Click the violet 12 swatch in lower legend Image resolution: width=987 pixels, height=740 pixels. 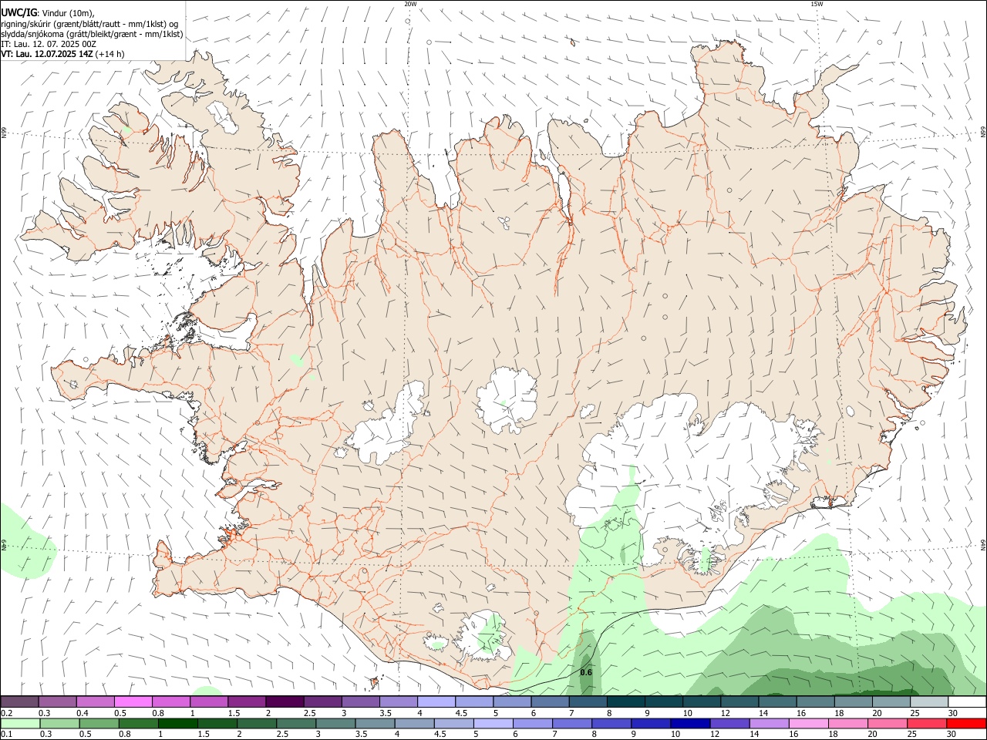[729, 724]
